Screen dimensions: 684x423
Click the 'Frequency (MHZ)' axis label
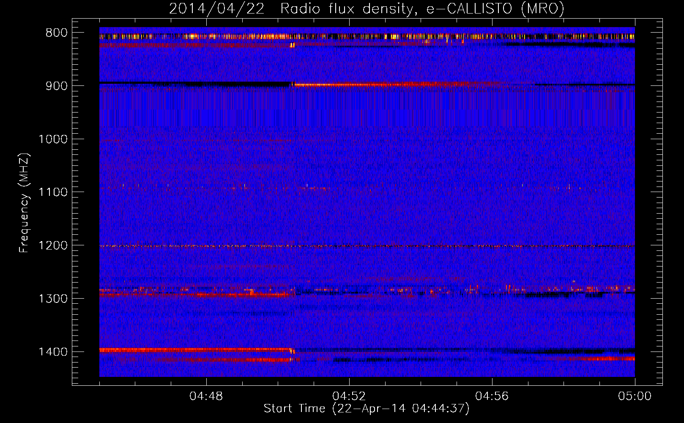(x=25, y=203)
